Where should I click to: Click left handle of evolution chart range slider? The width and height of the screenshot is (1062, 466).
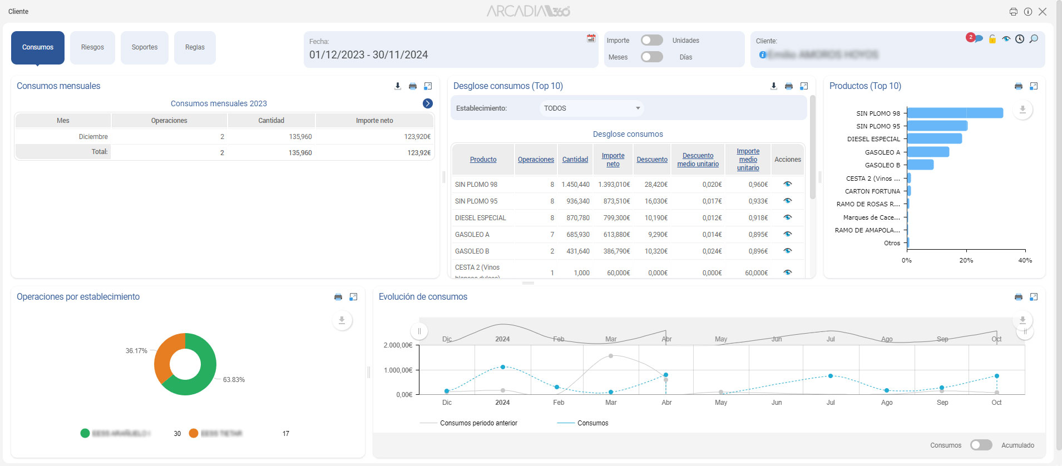tap(419, 331)
